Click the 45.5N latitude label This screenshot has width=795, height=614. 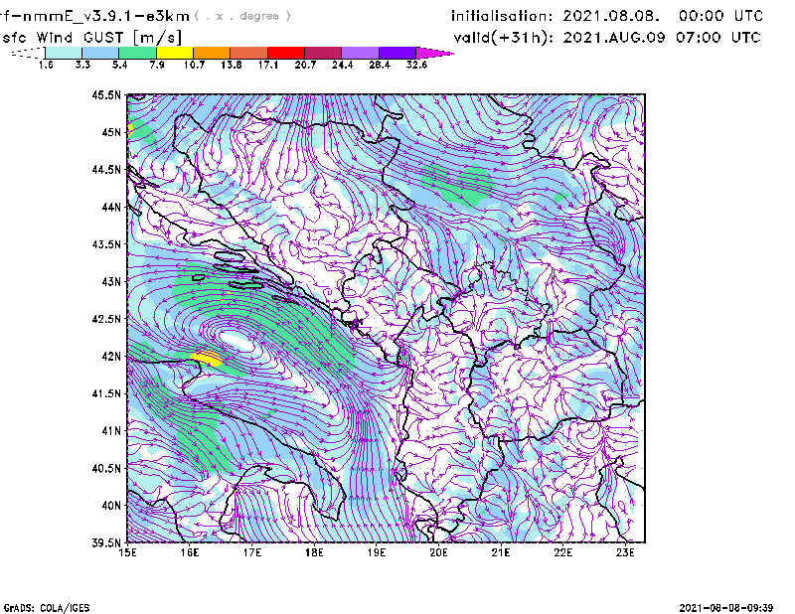[x=106, y=94]
